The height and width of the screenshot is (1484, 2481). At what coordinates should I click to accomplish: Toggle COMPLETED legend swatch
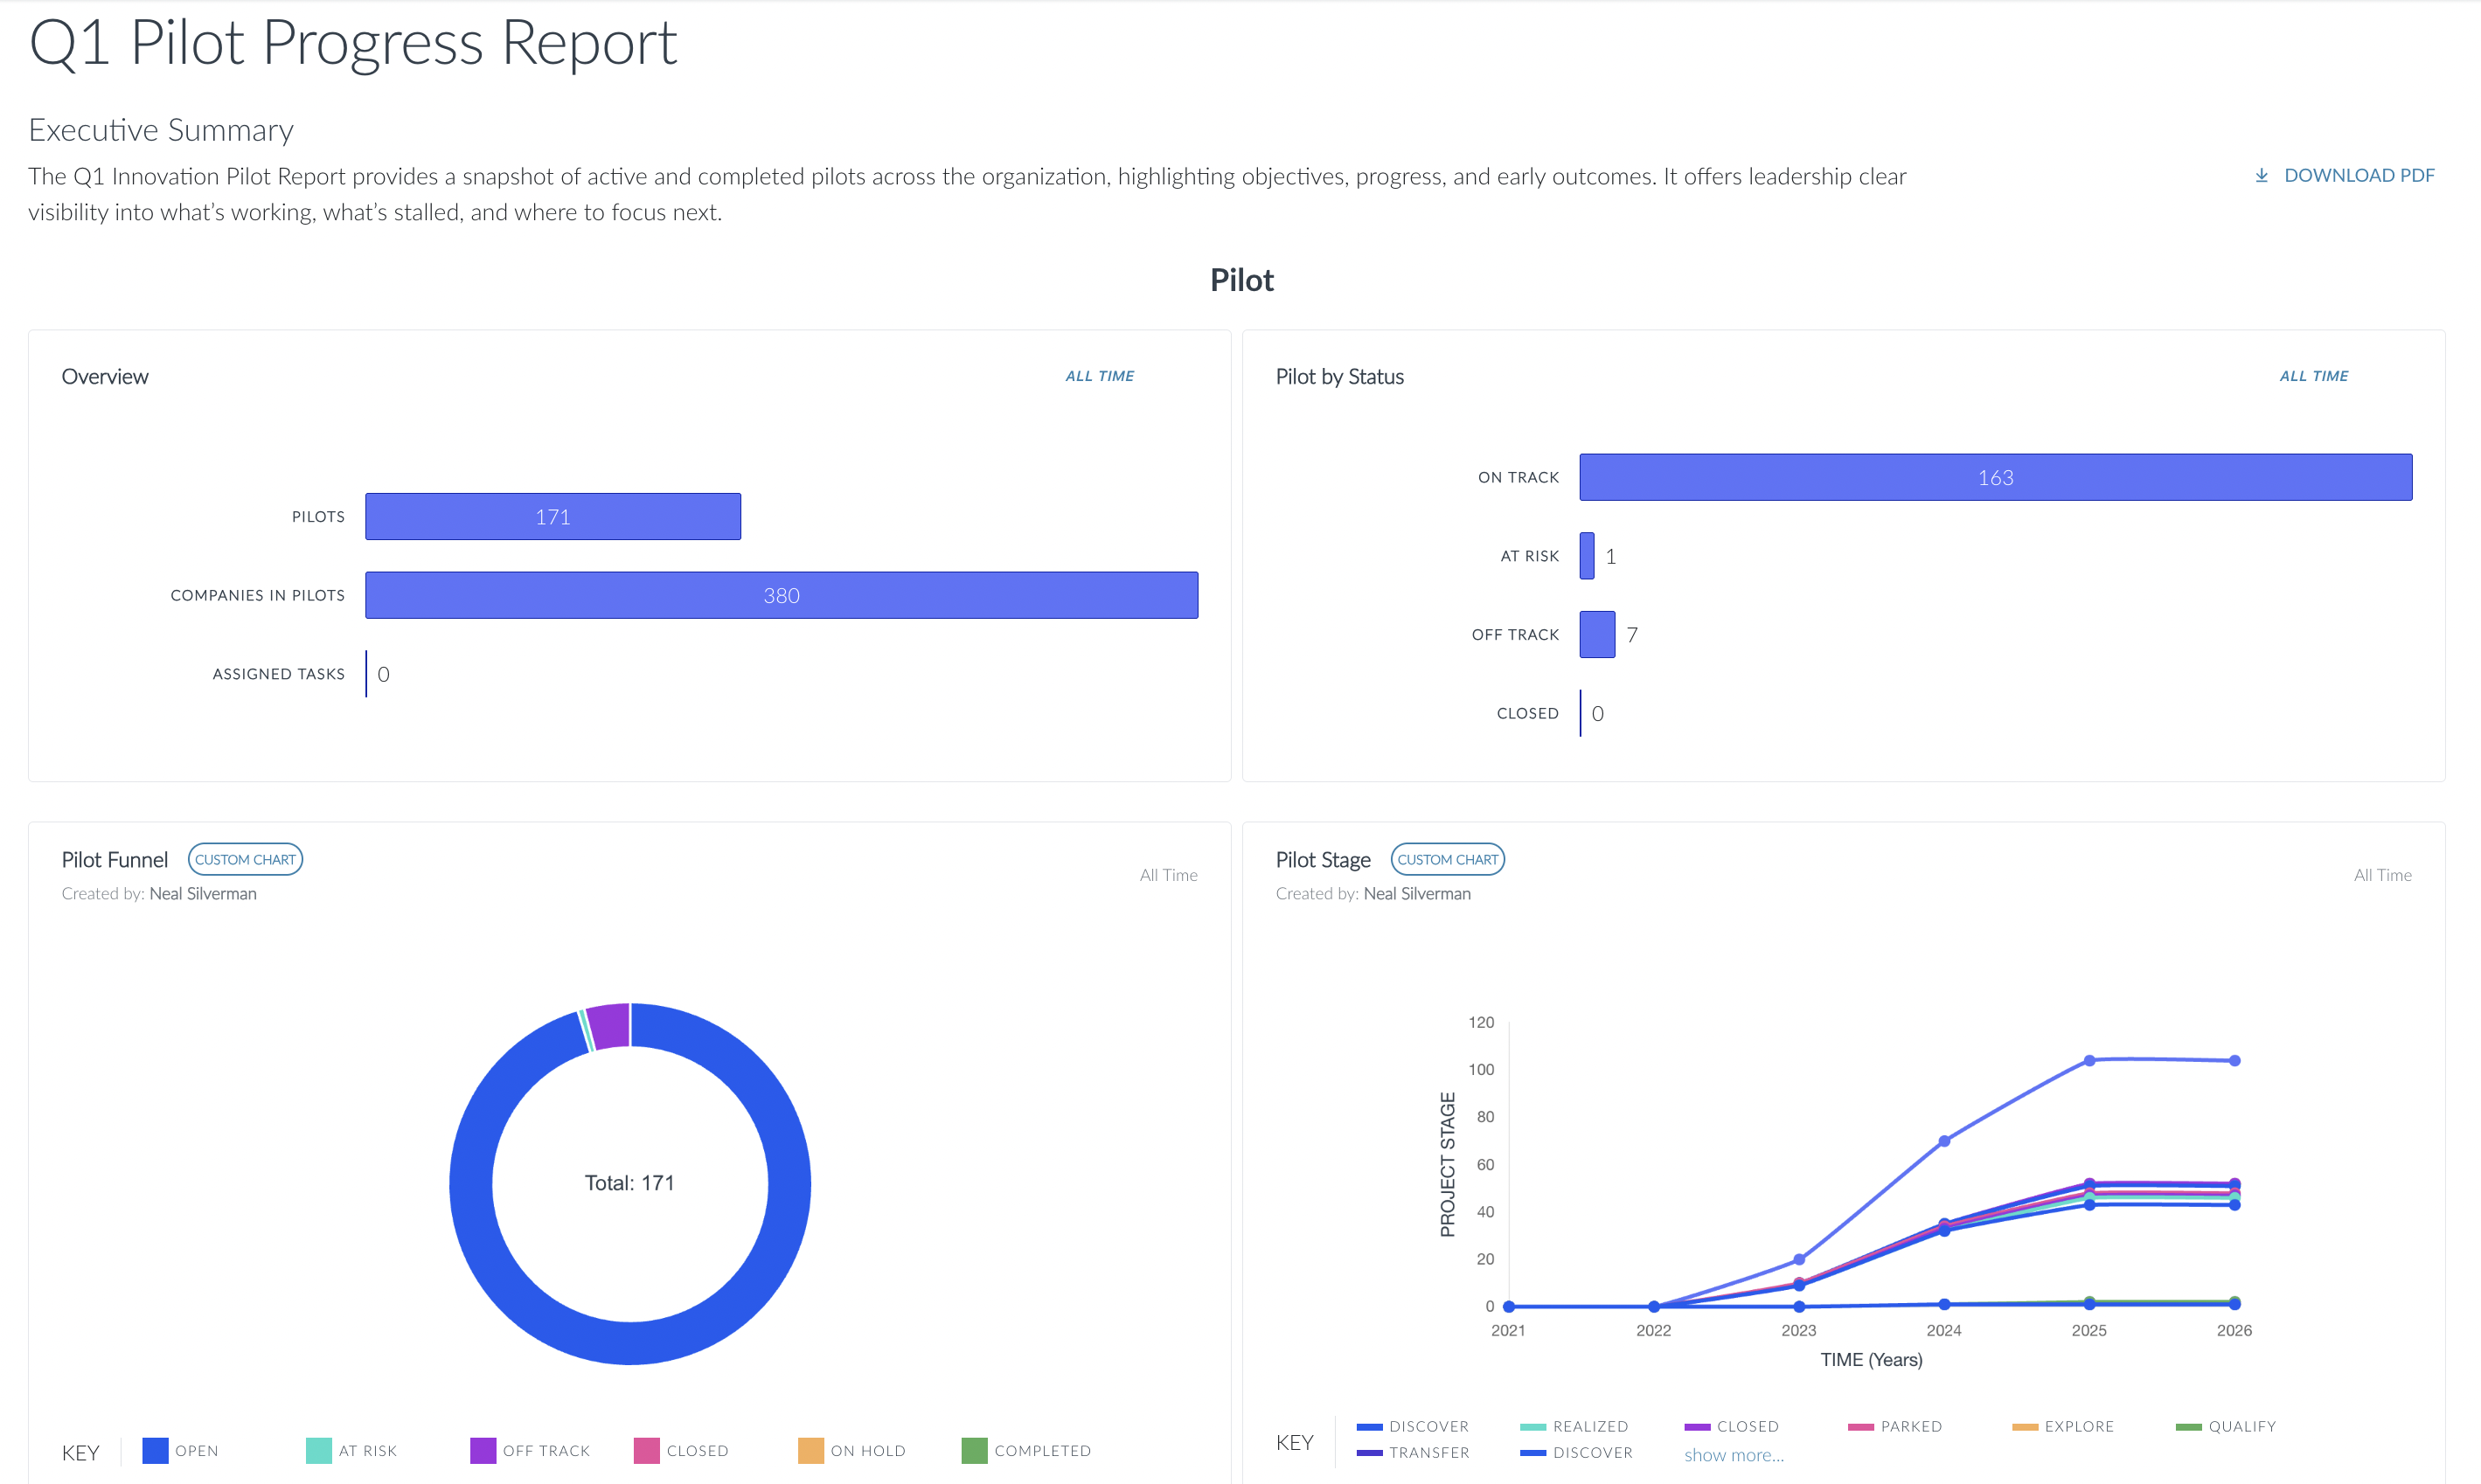click(974, 1450)
